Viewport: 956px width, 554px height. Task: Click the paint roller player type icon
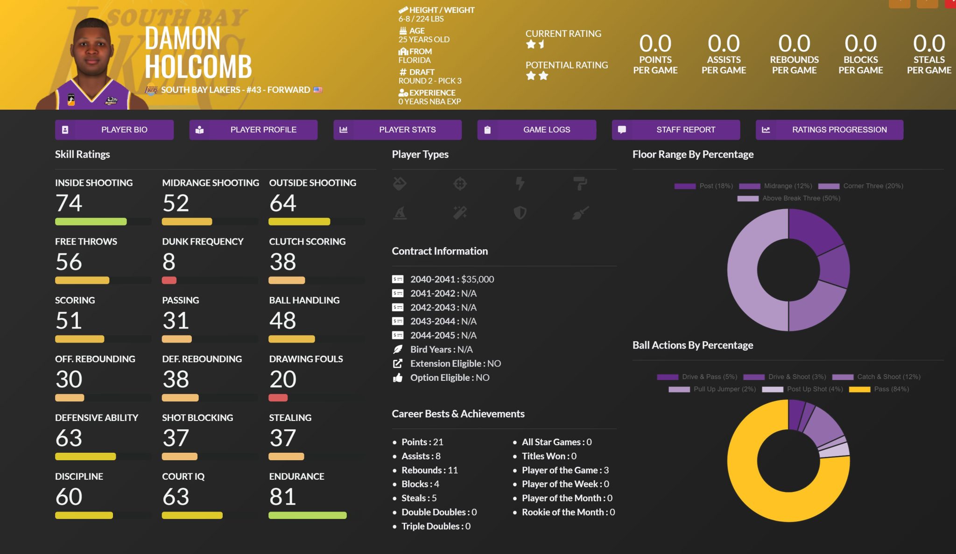click(580, 184)
